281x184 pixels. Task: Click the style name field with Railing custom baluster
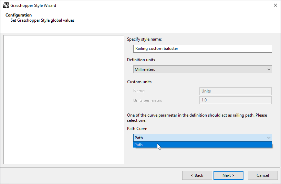click(202, 48)
